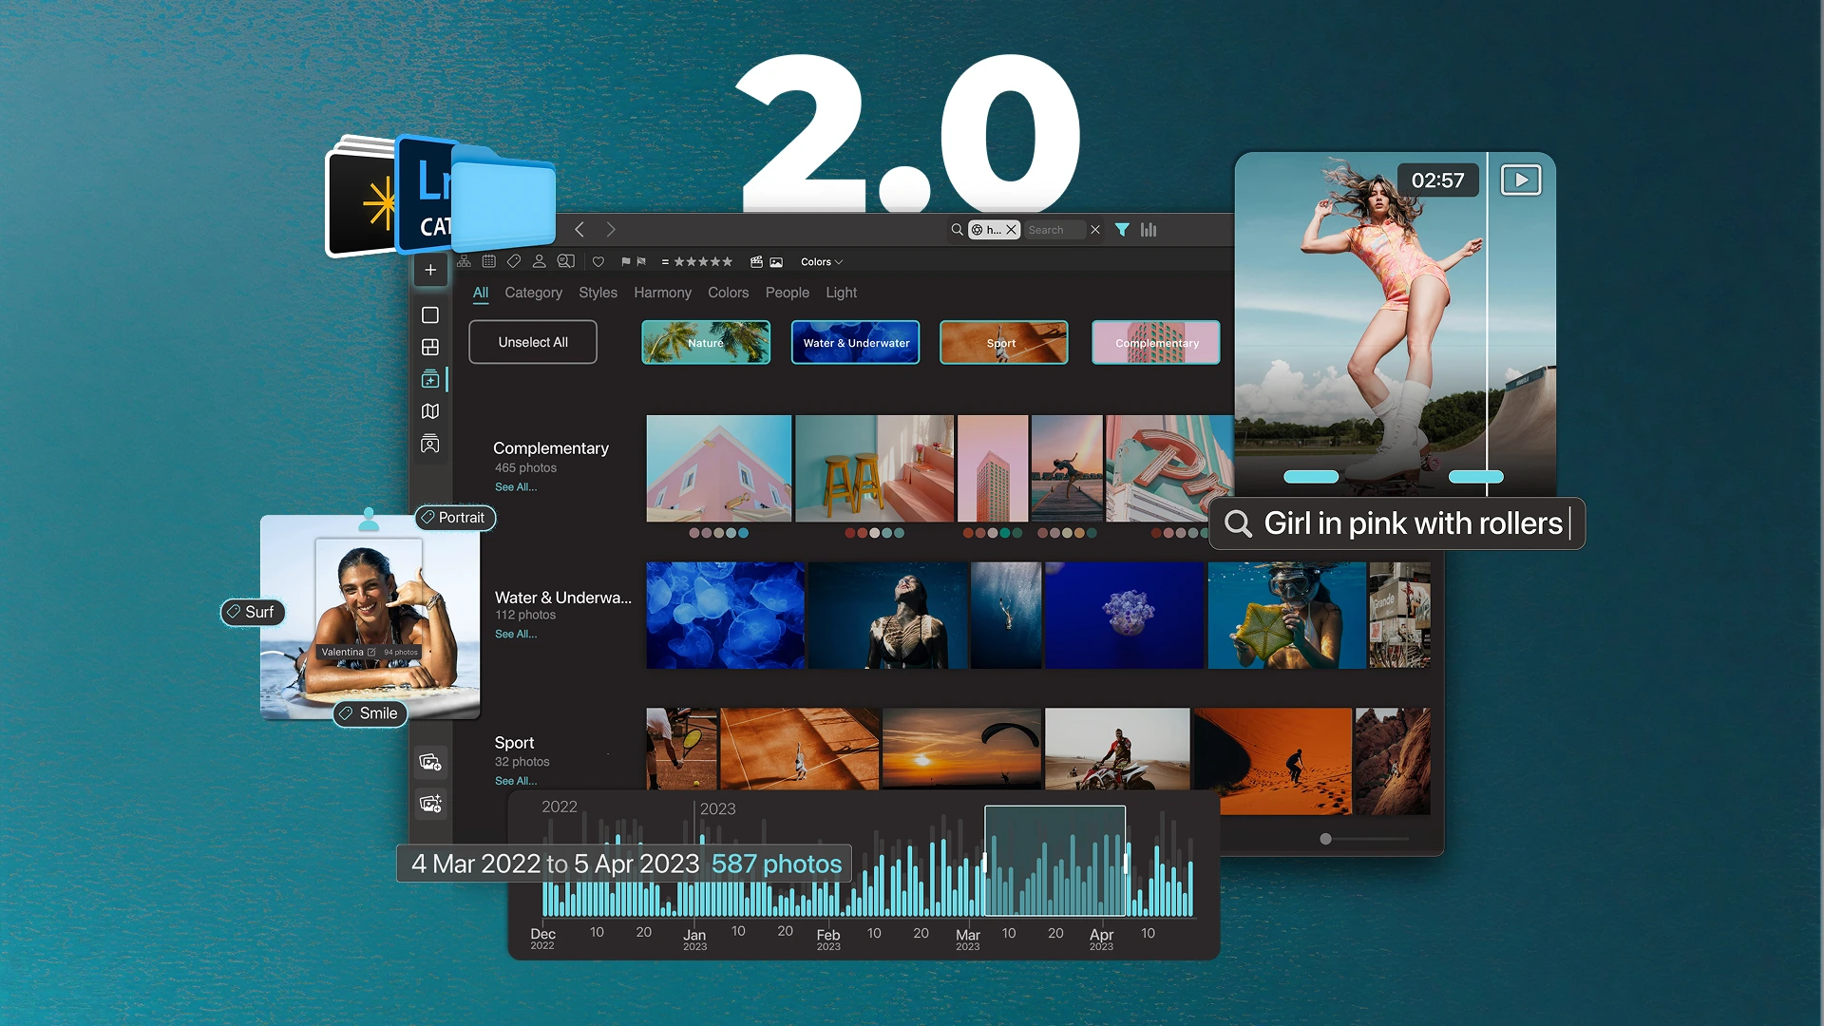Click the selected range on timeline histogram

[x=1054, y=861]
